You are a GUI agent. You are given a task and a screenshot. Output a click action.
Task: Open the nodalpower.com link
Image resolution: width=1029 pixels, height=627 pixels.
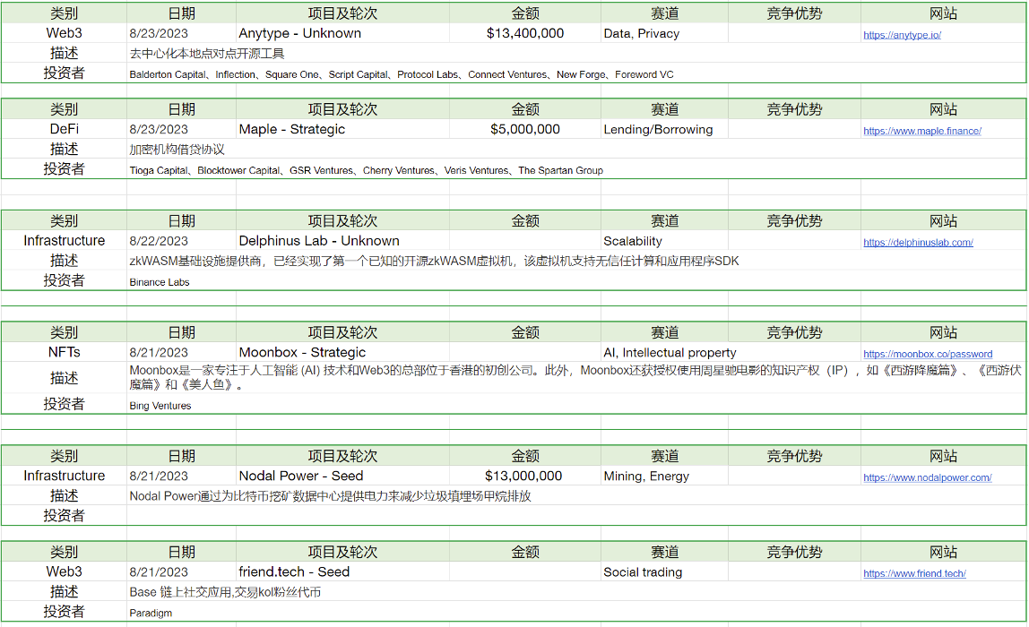(928, 477)
